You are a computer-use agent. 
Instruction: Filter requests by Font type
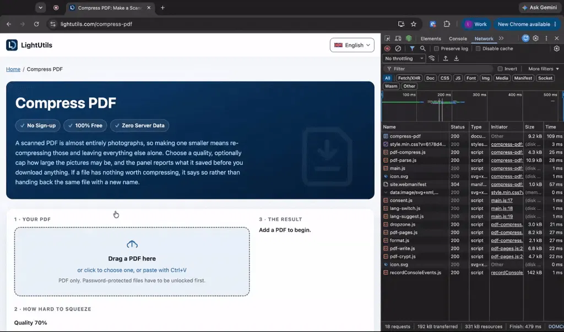(471, 78)
